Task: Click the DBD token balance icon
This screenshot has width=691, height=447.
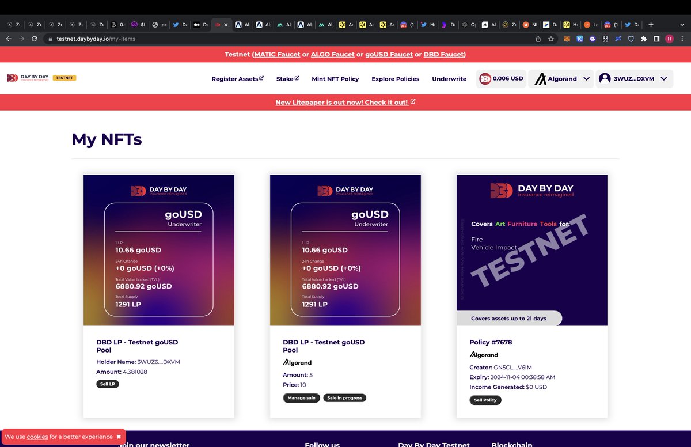Action: pyautogui.click(x=485, y=79)
